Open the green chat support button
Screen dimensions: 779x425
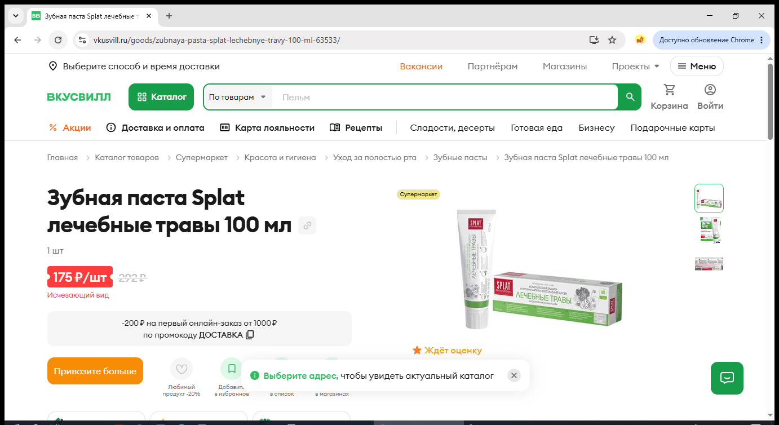tap(727, 378)
